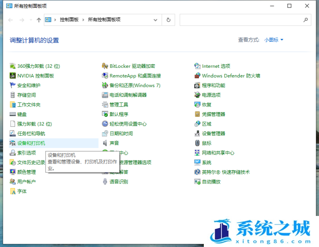Open the 索引选项 icon
This screenshot has height=247, width=319.
tap(12, 153)
